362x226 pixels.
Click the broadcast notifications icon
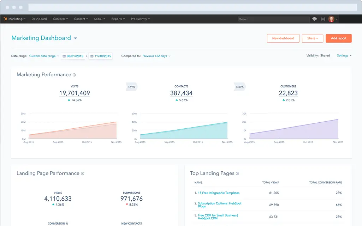323,19
